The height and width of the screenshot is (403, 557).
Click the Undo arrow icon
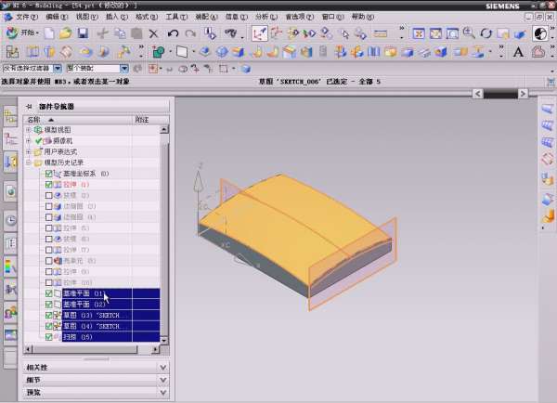coord(174,33)
